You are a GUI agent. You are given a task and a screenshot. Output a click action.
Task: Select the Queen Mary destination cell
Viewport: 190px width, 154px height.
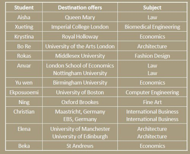[x=80, y=17]
